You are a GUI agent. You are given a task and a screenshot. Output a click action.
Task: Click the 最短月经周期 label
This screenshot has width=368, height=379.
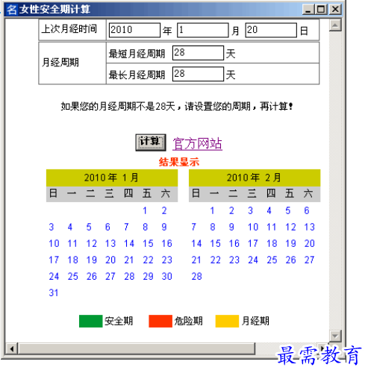137,54
